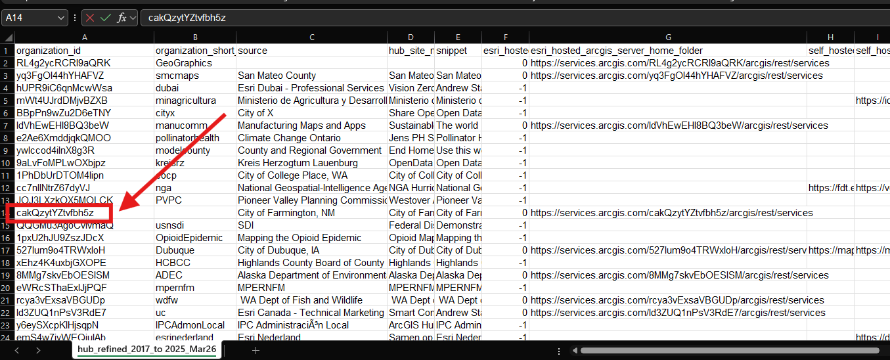Select cell containing RL4g2ycRCRl9aQRK
Image resolution: width=890 pixels, height=360 pixels.
coord(84,63)
